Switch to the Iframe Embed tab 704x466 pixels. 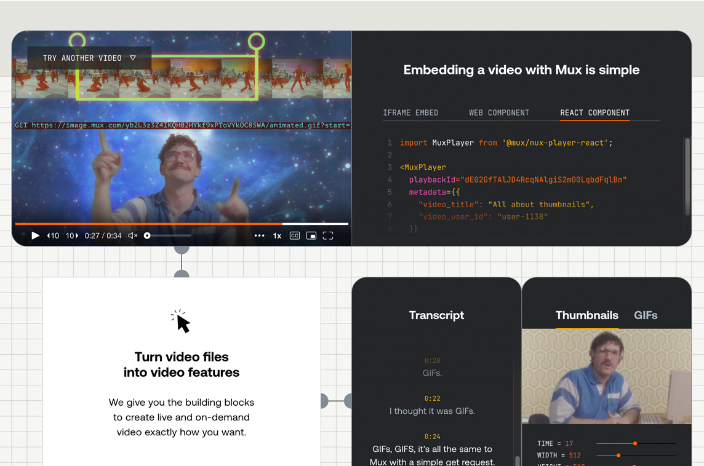coord(410,113)
